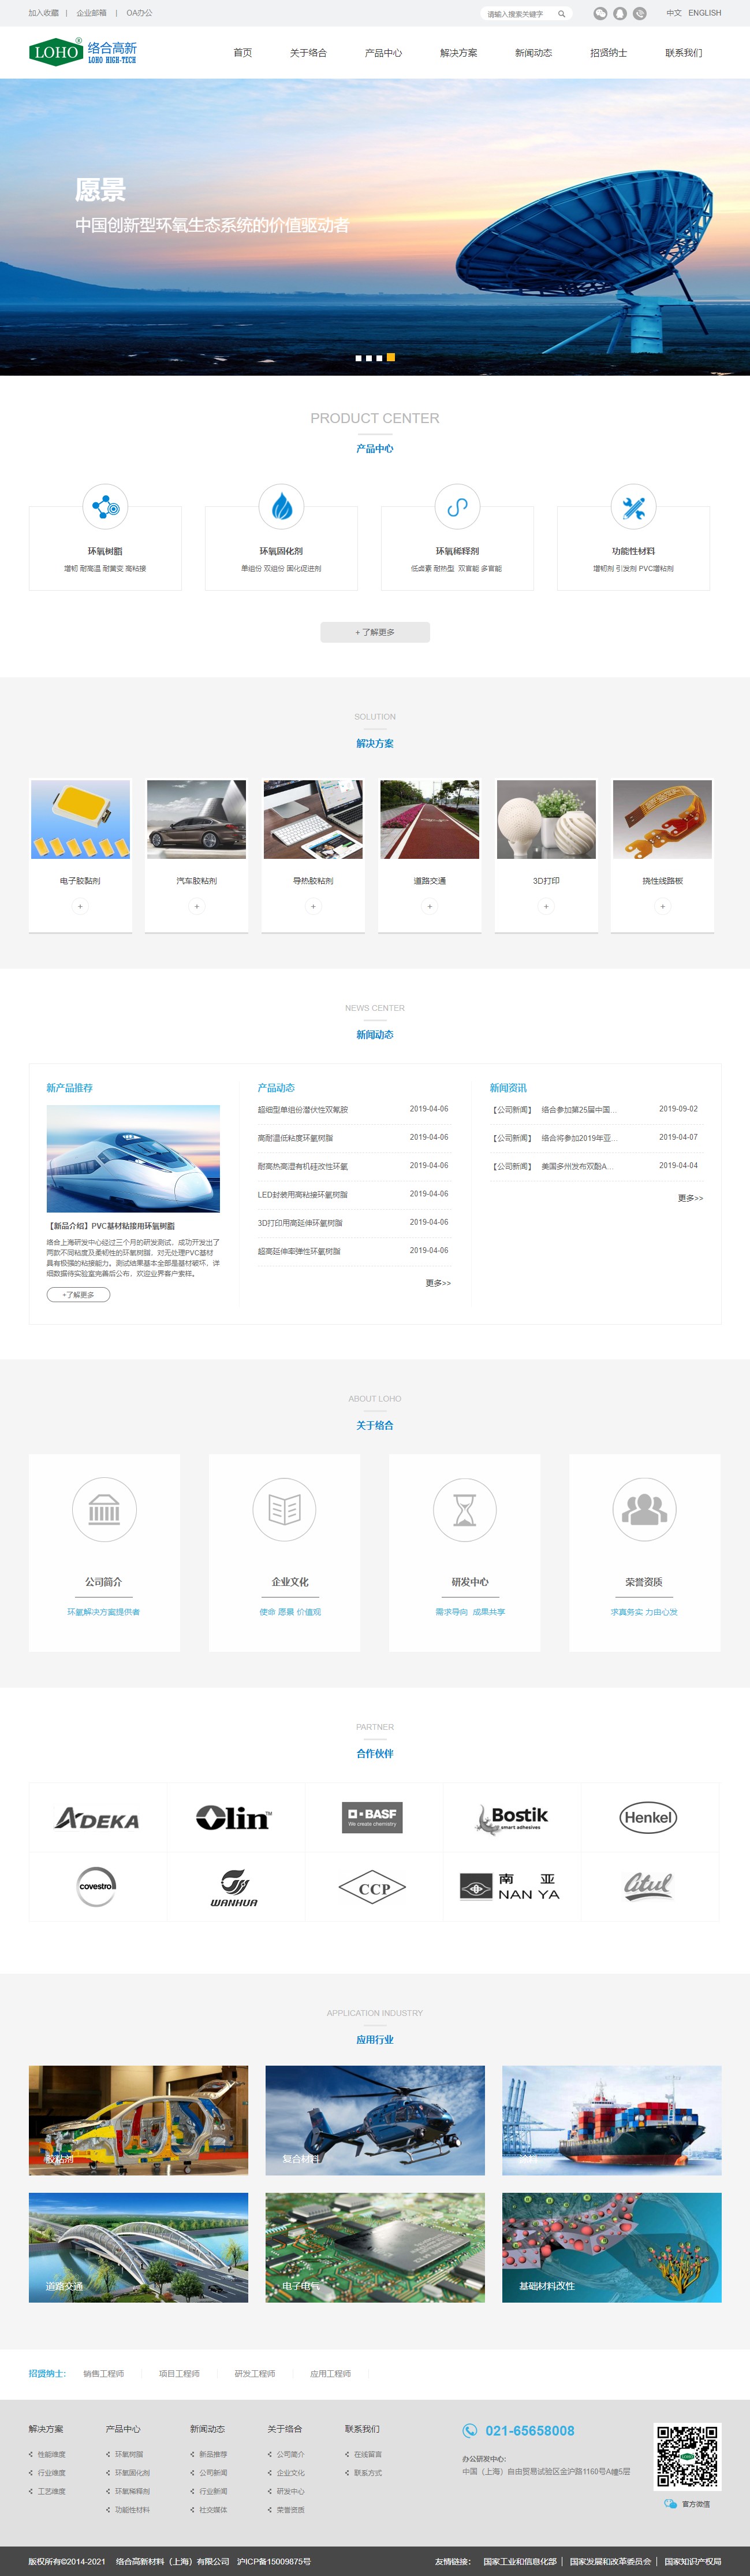Click the +了解更多 button under product center
Viewport: 750px width, 2576px height.
(x=375, y=632)
